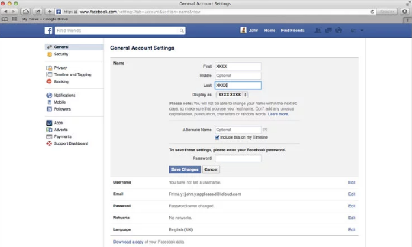Reload the page with refresh icon

(x=372, y=12)
